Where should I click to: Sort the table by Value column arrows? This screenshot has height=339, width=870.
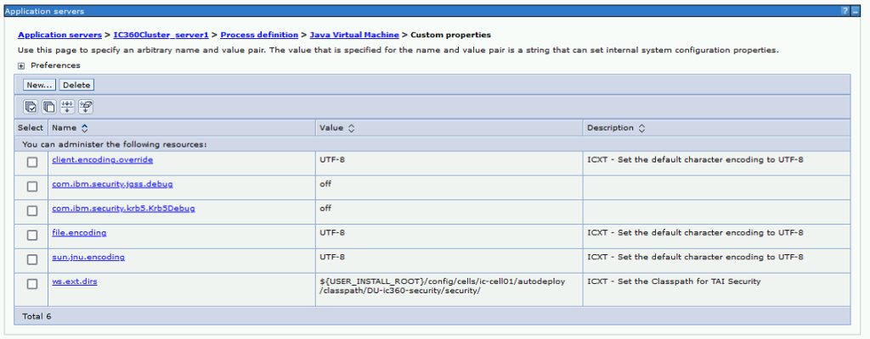(x=351, y=128)
